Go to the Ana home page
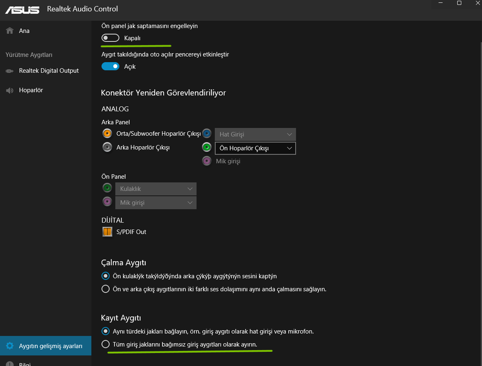The height and width of the screenshot is (366, 482). [x=45, y=31]
